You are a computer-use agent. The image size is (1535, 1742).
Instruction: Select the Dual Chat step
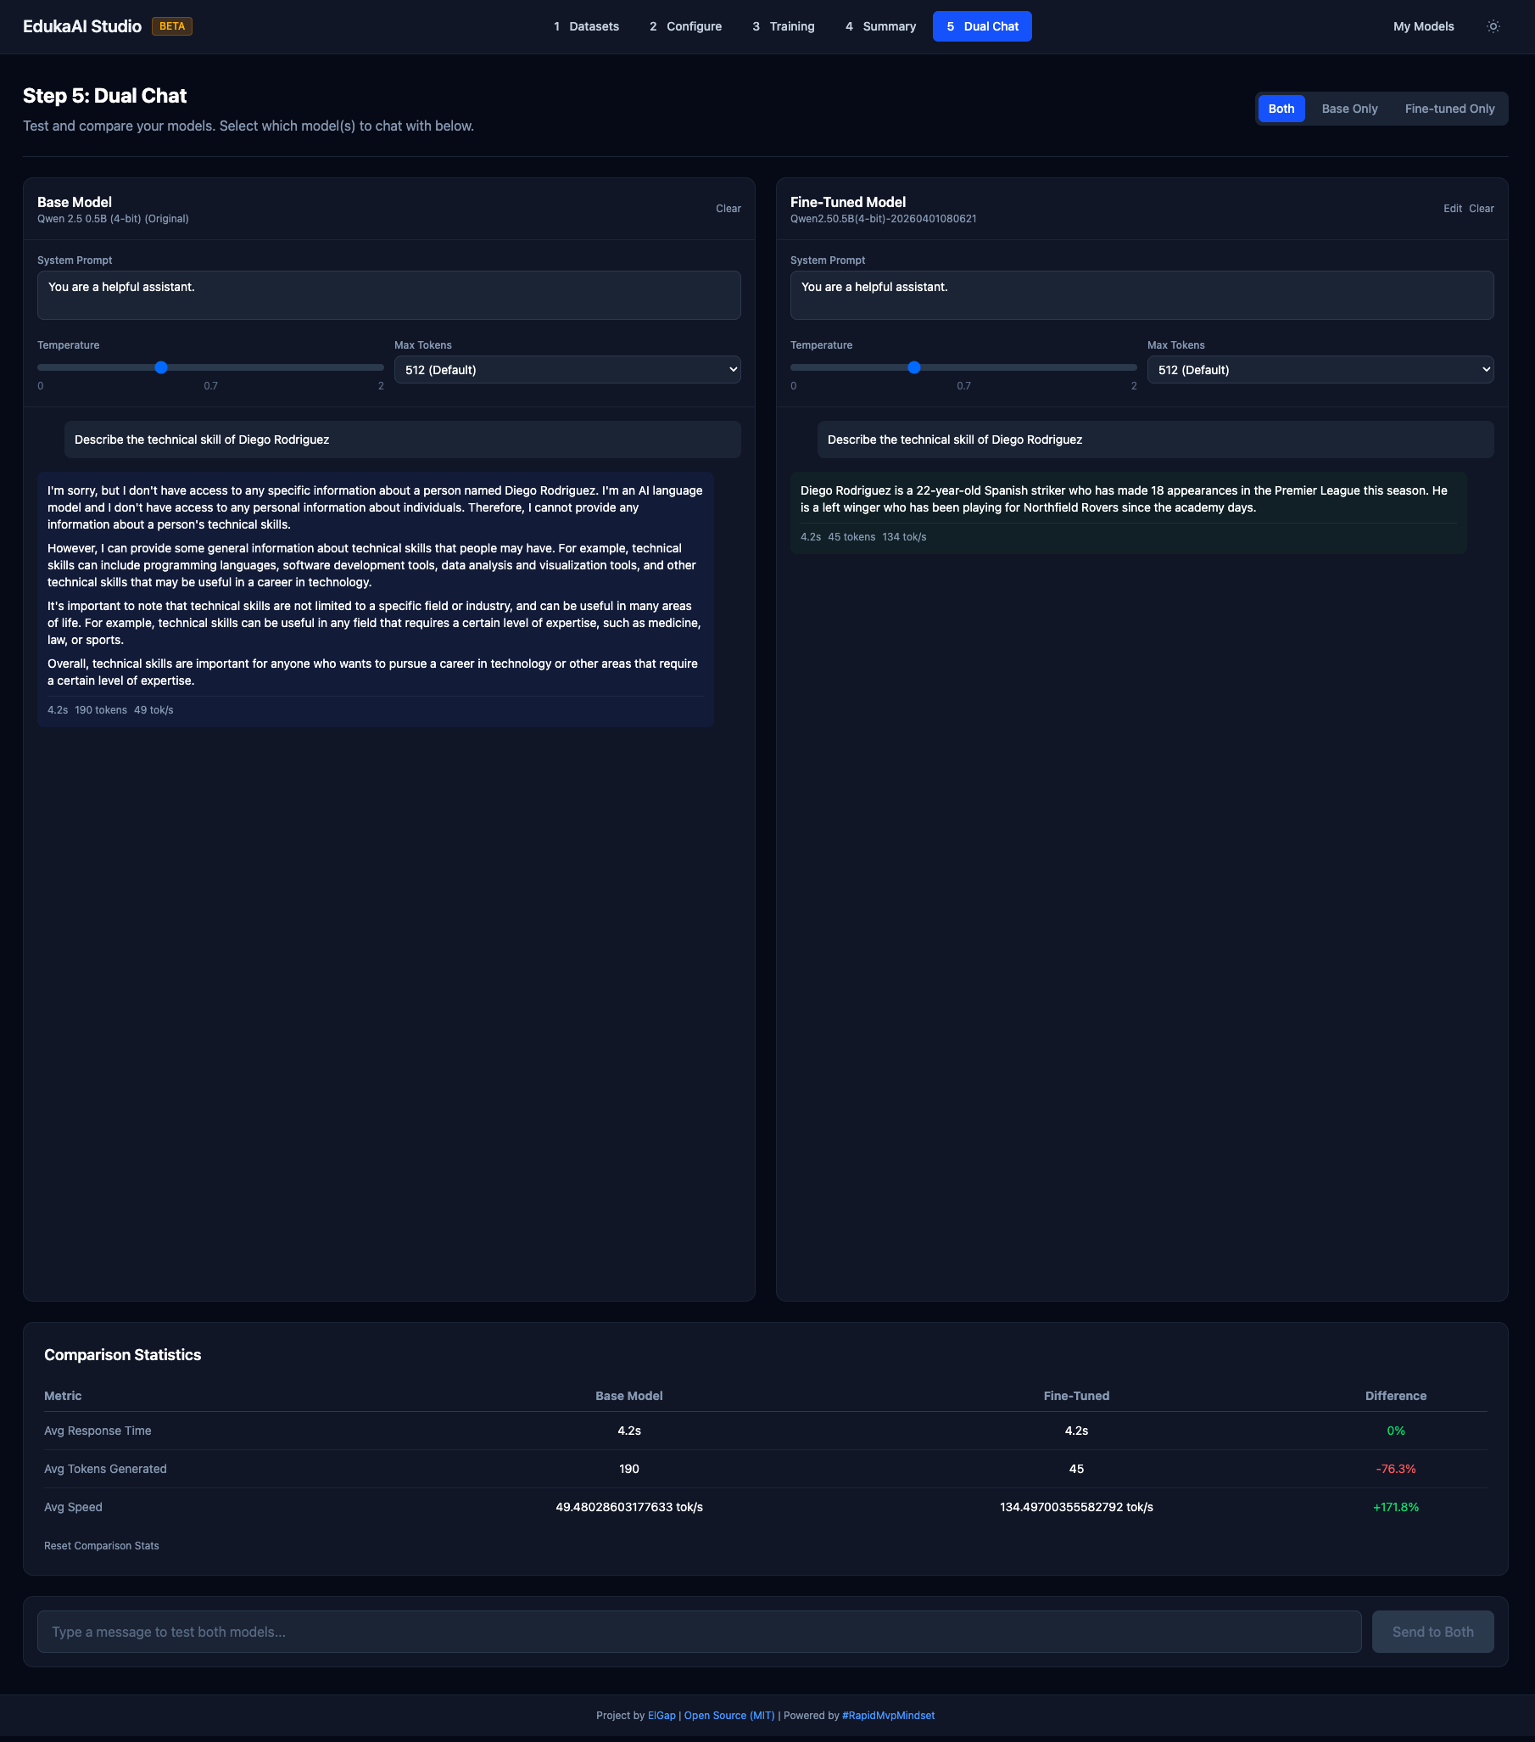click(x=981, y=25)
